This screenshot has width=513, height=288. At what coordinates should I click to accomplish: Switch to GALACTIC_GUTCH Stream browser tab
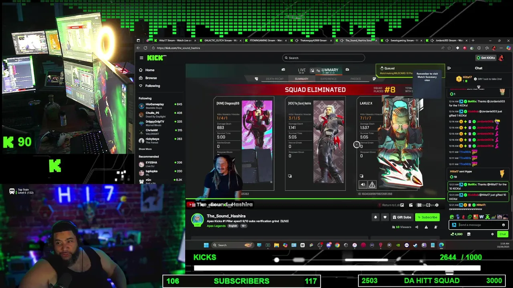coord(220,40)
